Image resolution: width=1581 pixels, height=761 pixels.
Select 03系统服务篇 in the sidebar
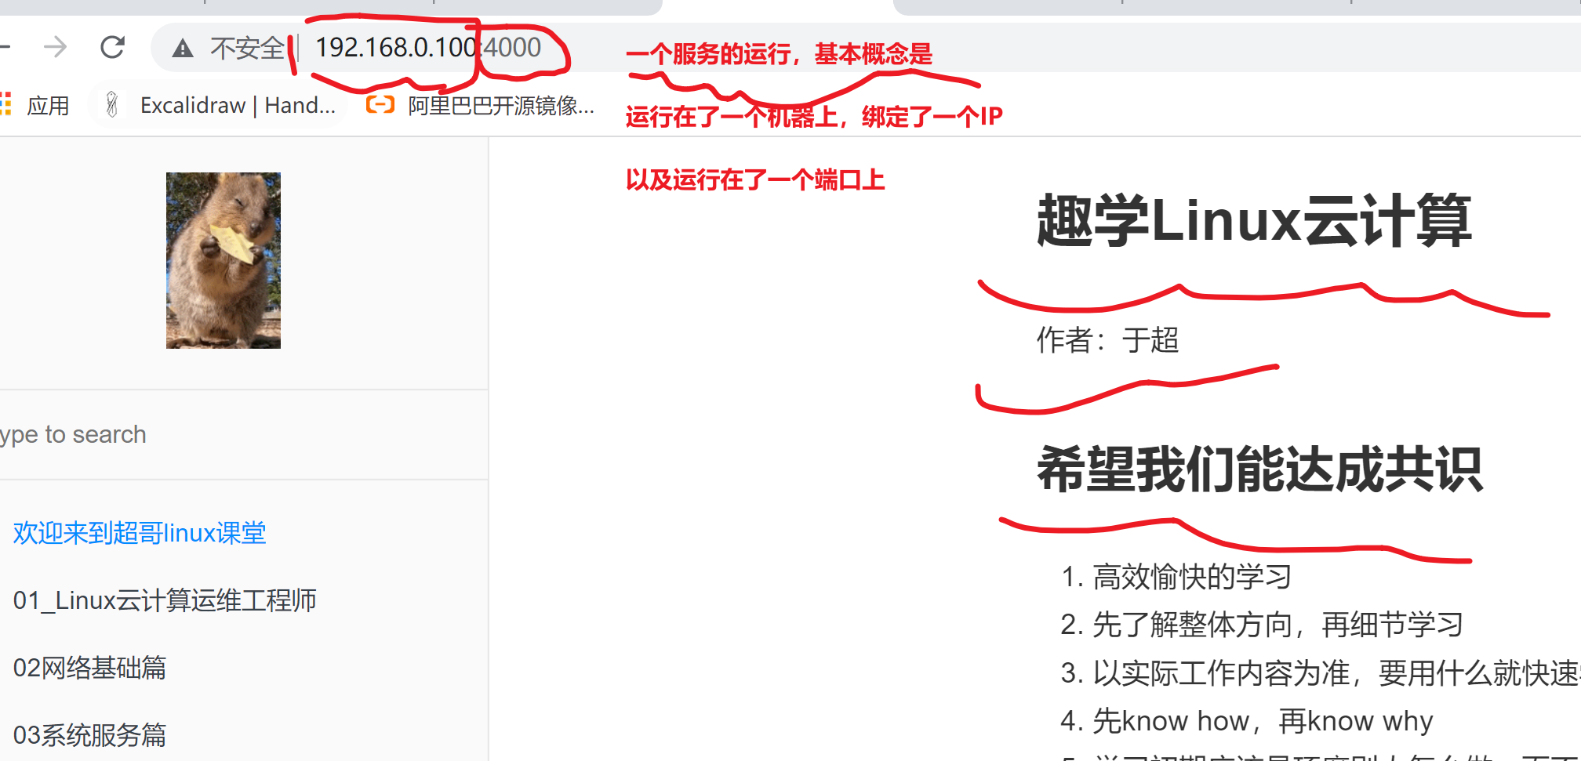click(89, 735)
